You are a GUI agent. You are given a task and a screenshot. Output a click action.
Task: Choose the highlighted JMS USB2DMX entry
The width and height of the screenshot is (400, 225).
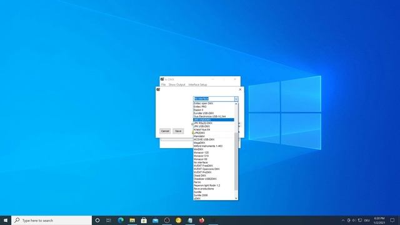[214, 119]
